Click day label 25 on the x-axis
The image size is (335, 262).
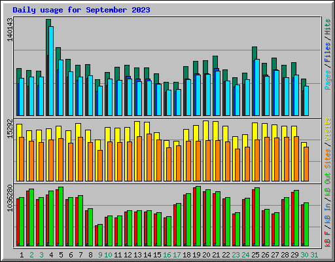[x=255, y=255]
